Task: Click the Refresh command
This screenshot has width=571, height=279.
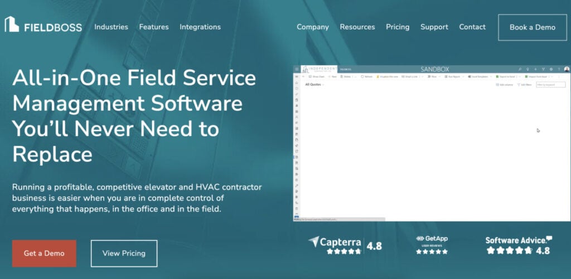Action: coord(366,76)
